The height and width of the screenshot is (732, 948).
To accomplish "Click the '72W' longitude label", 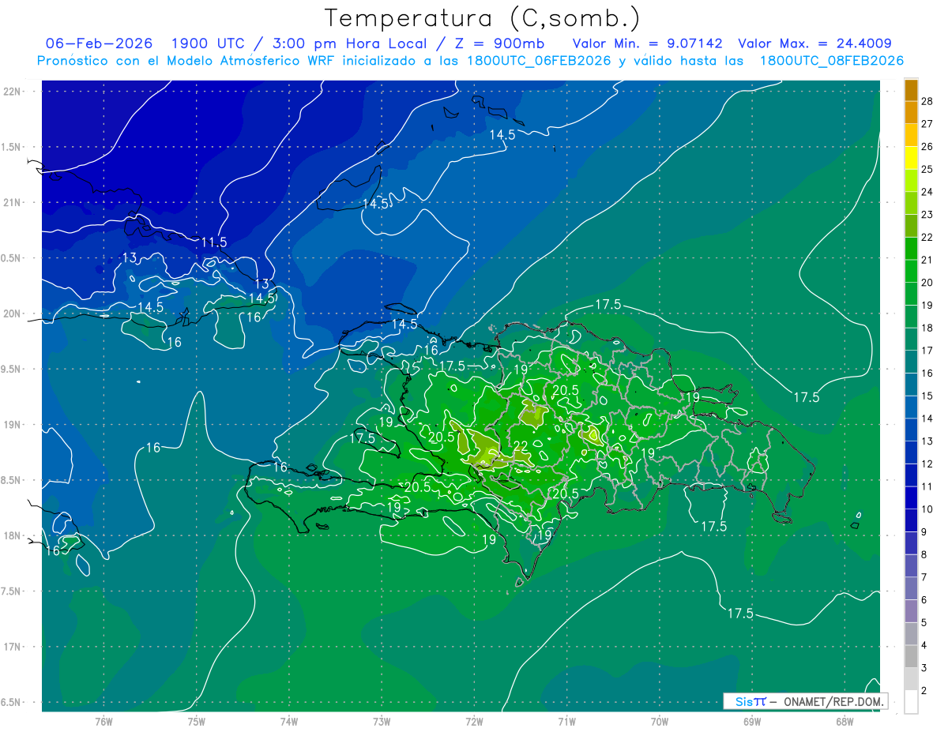I will 474,722.
